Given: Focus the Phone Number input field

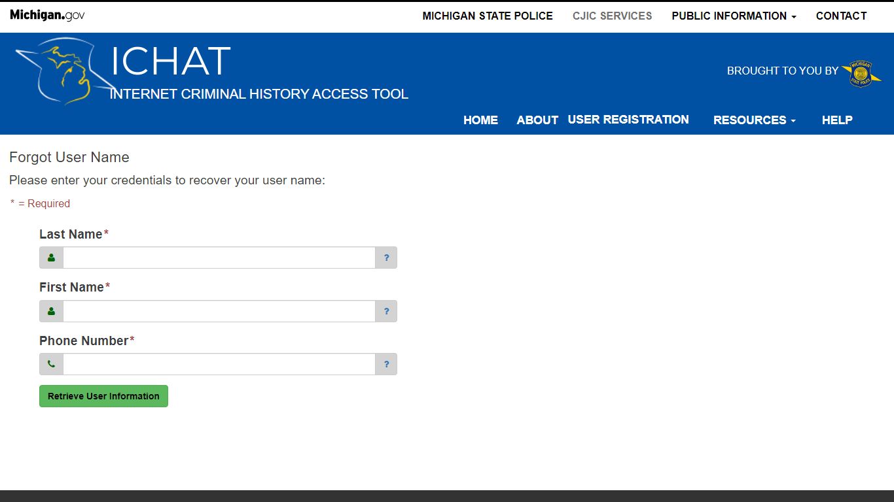Looking at the screenshot, I should pos(219,364).
